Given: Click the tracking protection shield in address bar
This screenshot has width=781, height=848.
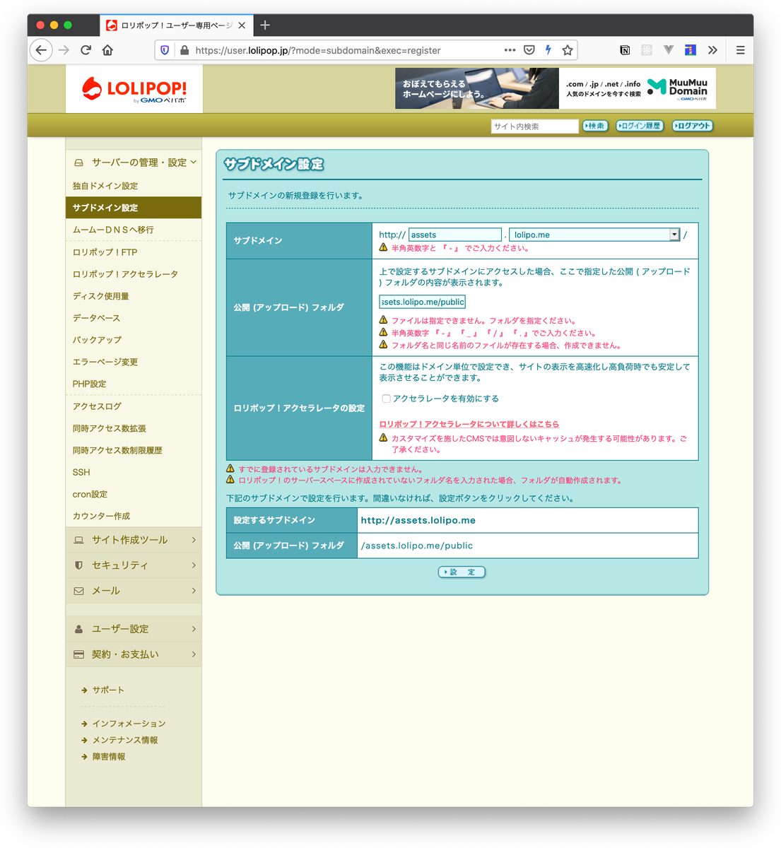Looking at the screenshot, I should 164,50.
